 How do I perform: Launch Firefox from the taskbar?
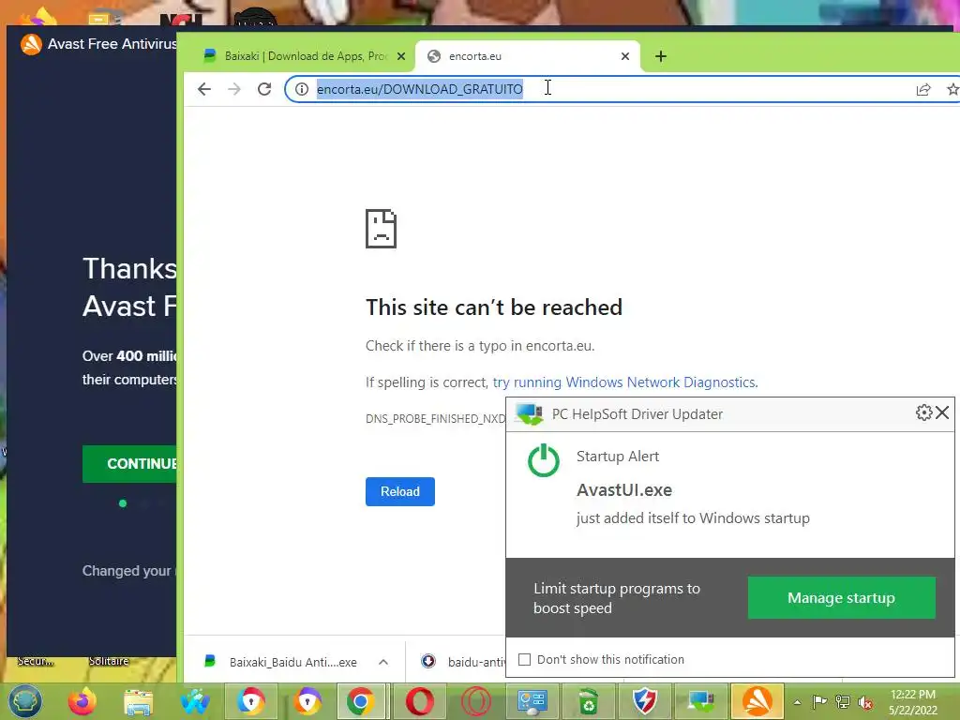pyautogui.click(x=82, y=701)
